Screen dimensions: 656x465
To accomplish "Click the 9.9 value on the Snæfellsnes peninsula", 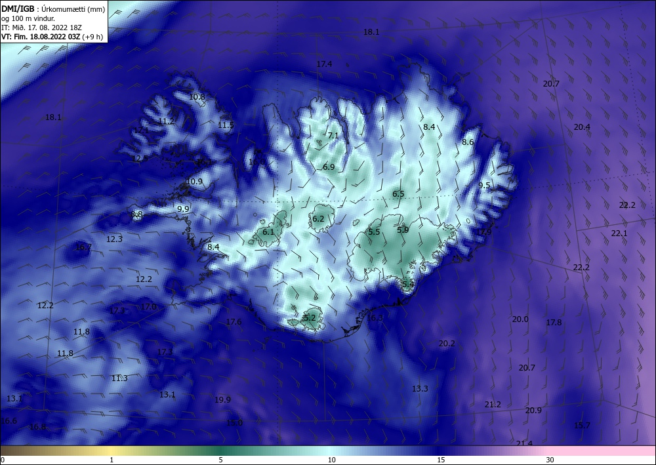I will [183, 209].
